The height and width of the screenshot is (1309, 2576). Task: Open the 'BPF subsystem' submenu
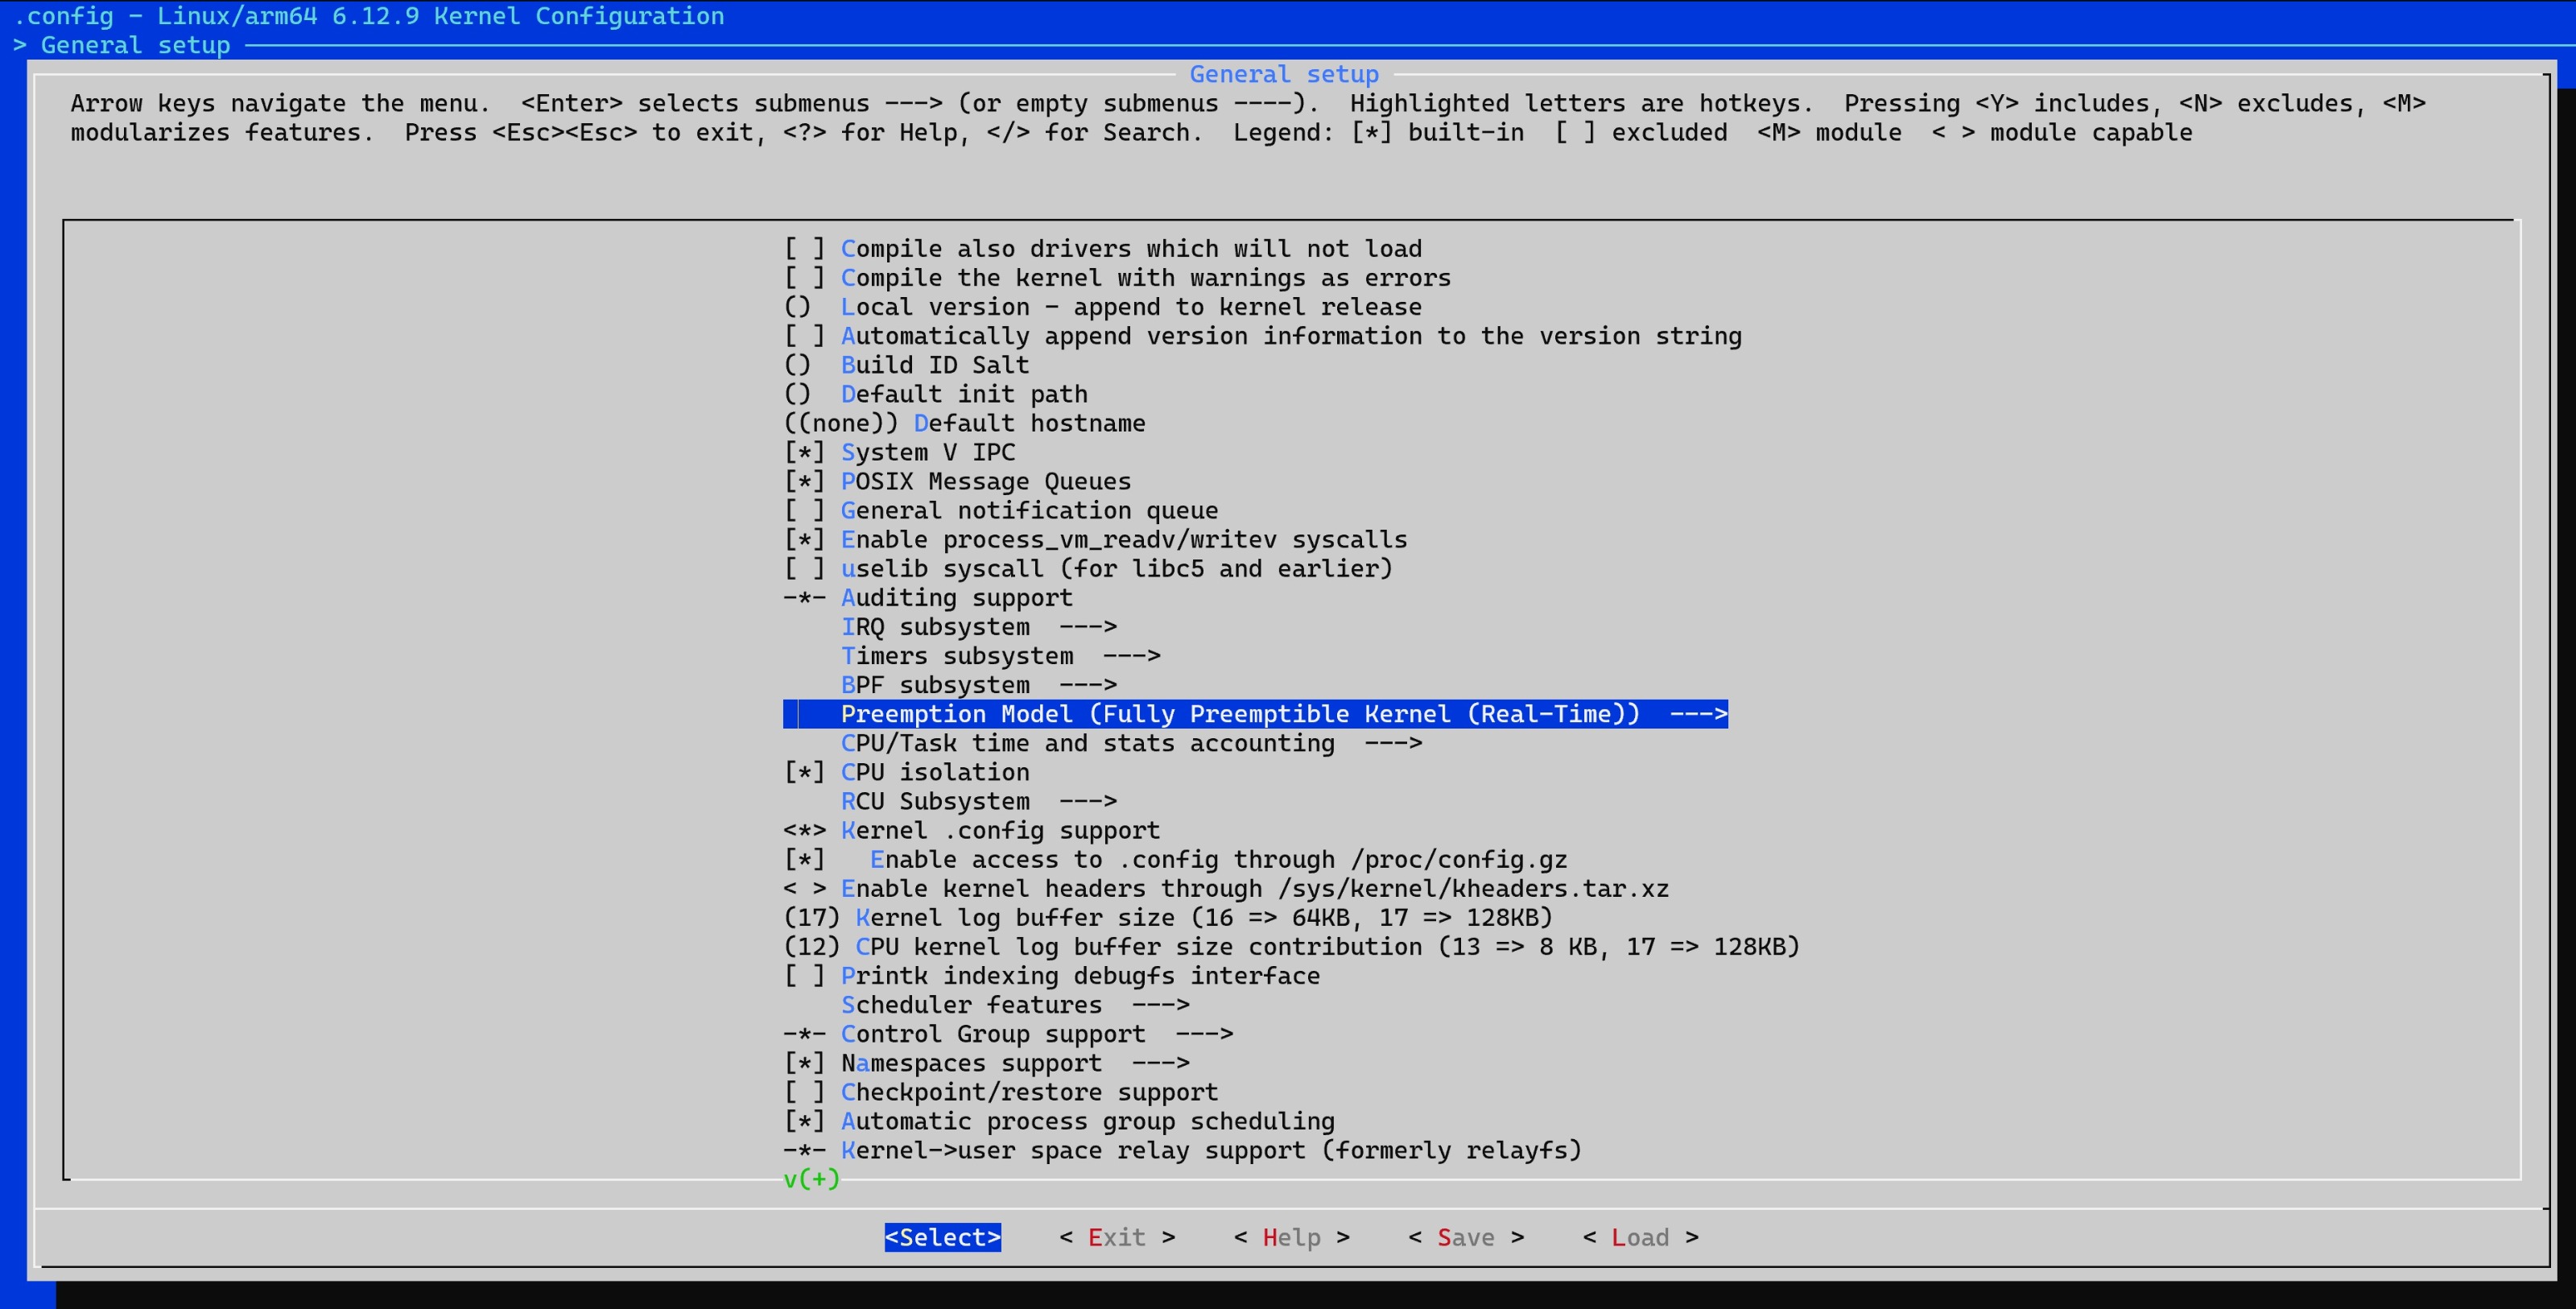(x=979, y=684)
